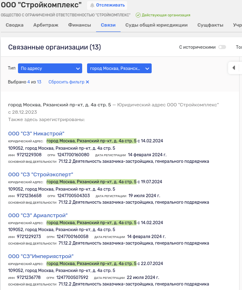Screen dimensions: 242x290
Task: Click registration date 19 июля 2024 г.
Action: click(x=144, y=196)
